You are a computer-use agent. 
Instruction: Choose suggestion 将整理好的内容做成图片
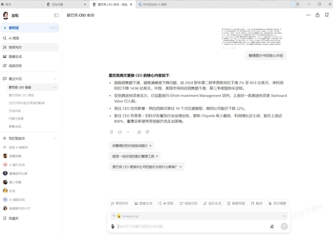[x=132, y=146]
